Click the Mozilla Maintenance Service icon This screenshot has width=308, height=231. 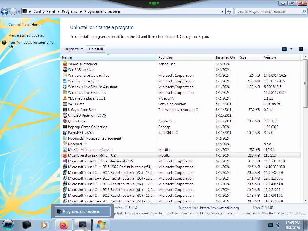pyautogui.click(x=65, y=149)
